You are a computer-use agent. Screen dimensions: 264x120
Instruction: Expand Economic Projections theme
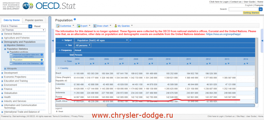[2, 77]
